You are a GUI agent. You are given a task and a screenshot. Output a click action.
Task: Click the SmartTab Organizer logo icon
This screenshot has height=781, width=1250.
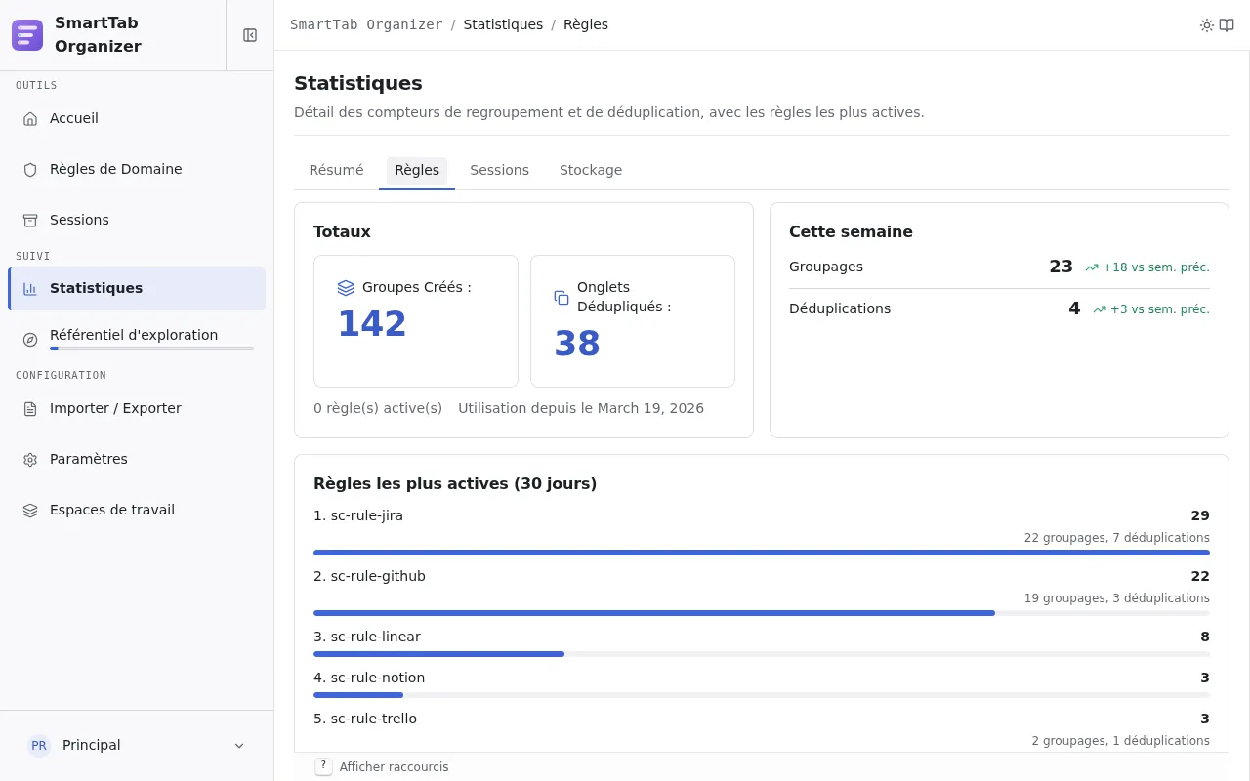(27, 35)
